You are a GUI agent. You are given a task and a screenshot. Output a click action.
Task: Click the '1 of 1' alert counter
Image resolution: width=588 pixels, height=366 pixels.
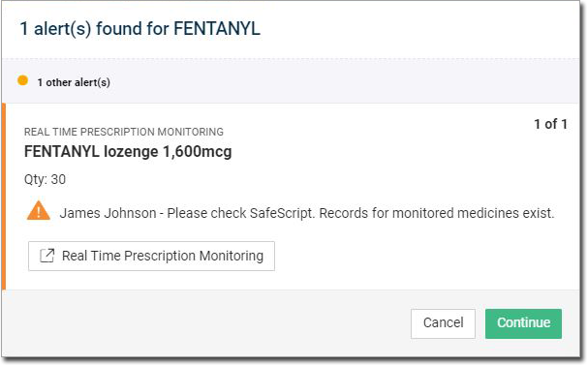point(550,124)
